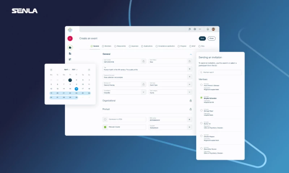Open the April month dropdown in calendar
The image size is (289, 173).
pyautogui.click(x=67, y=70)
